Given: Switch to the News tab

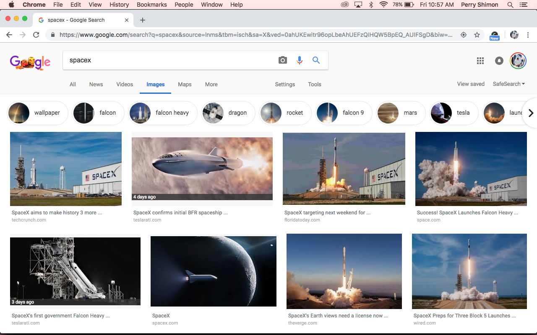Looking at the screenshot, I should coord(96,84).
